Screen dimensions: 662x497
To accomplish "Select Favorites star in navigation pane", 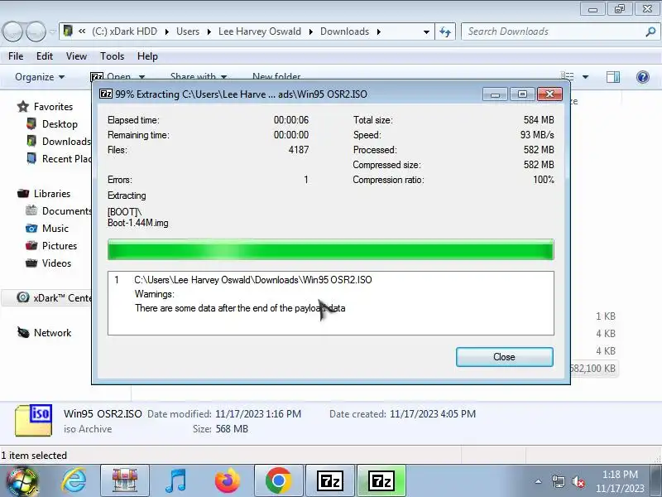I will pyautogui.click(x=23, y=107).
